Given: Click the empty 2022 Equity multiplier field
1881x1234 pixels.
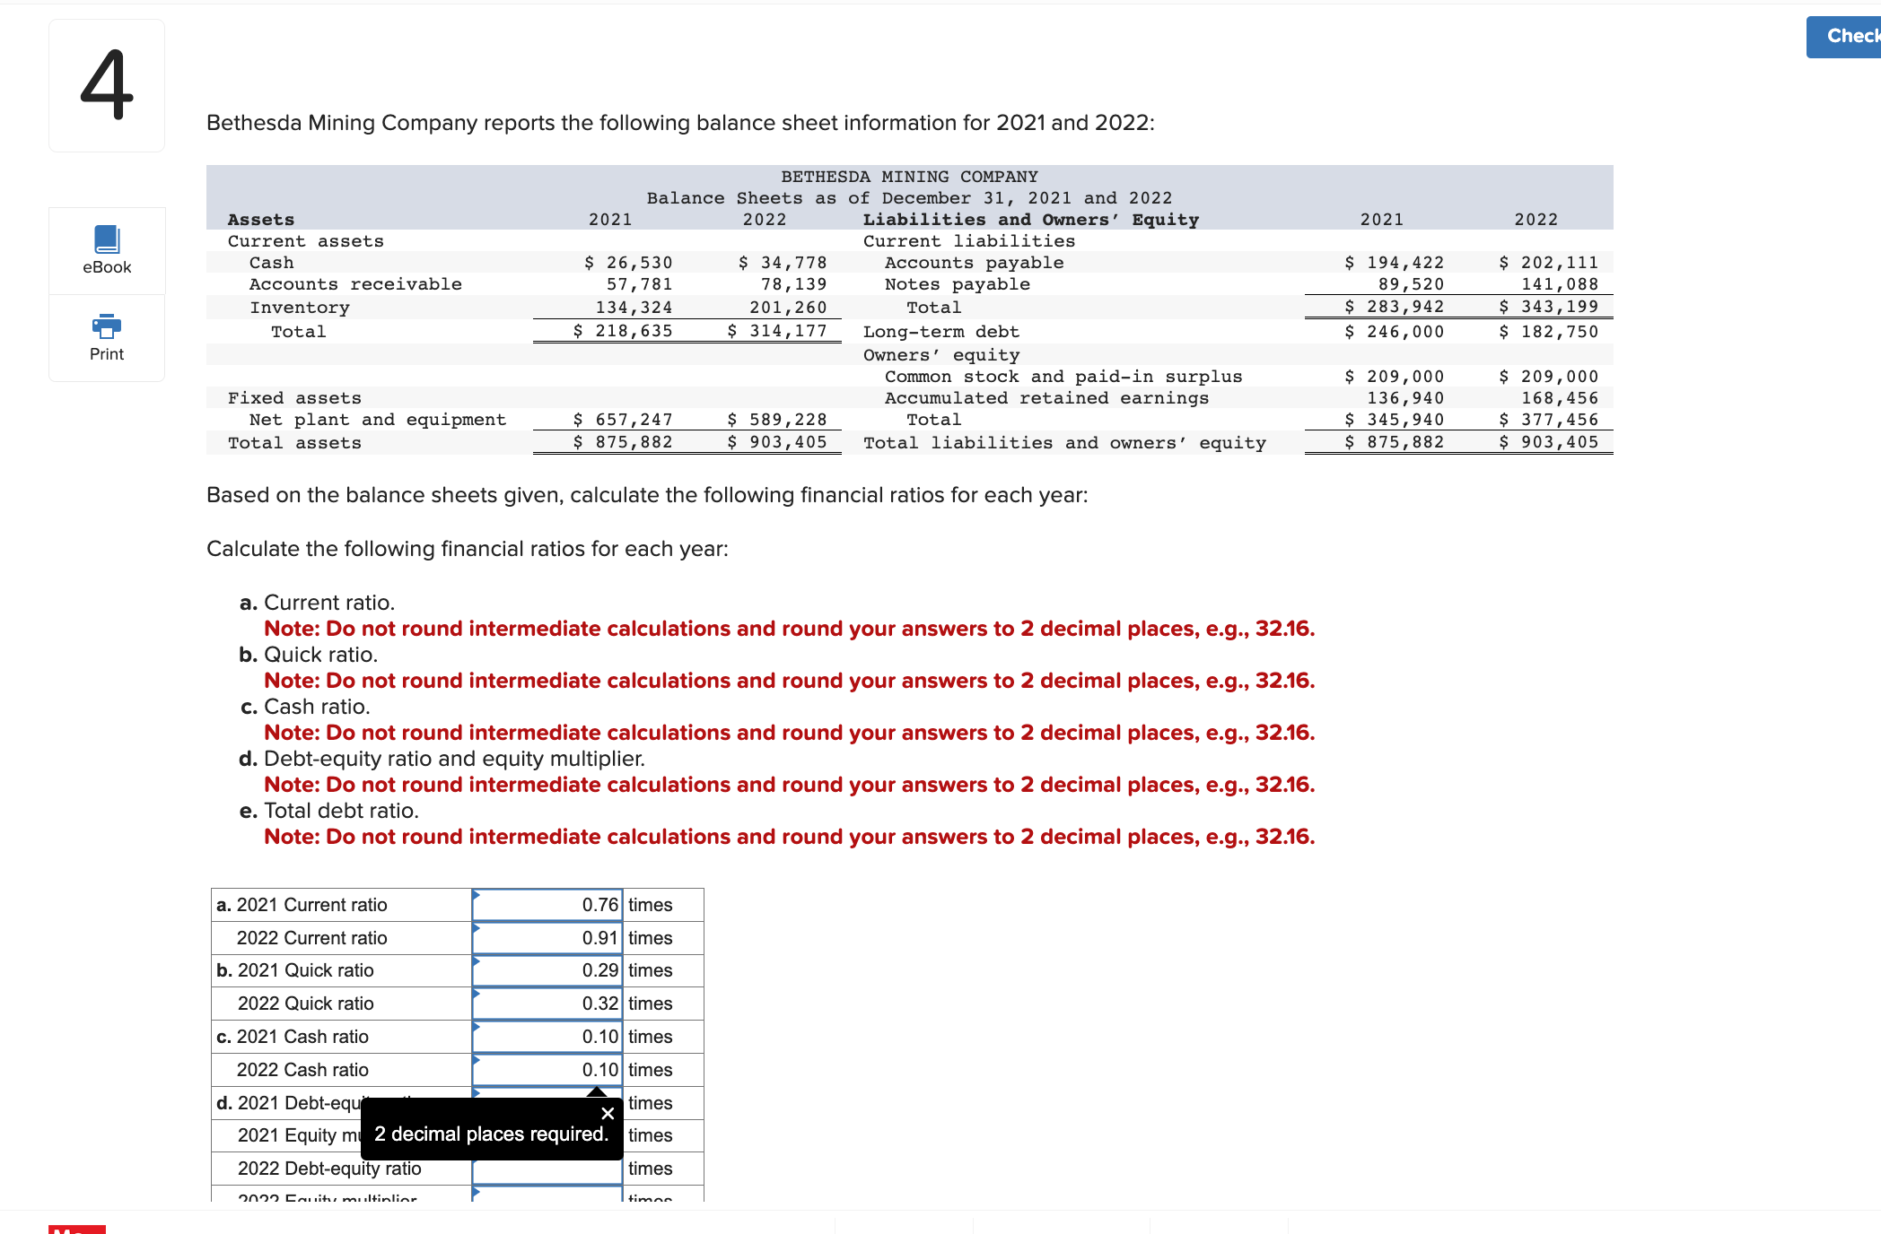Looking at the screenshot, I should [546, 1200].
